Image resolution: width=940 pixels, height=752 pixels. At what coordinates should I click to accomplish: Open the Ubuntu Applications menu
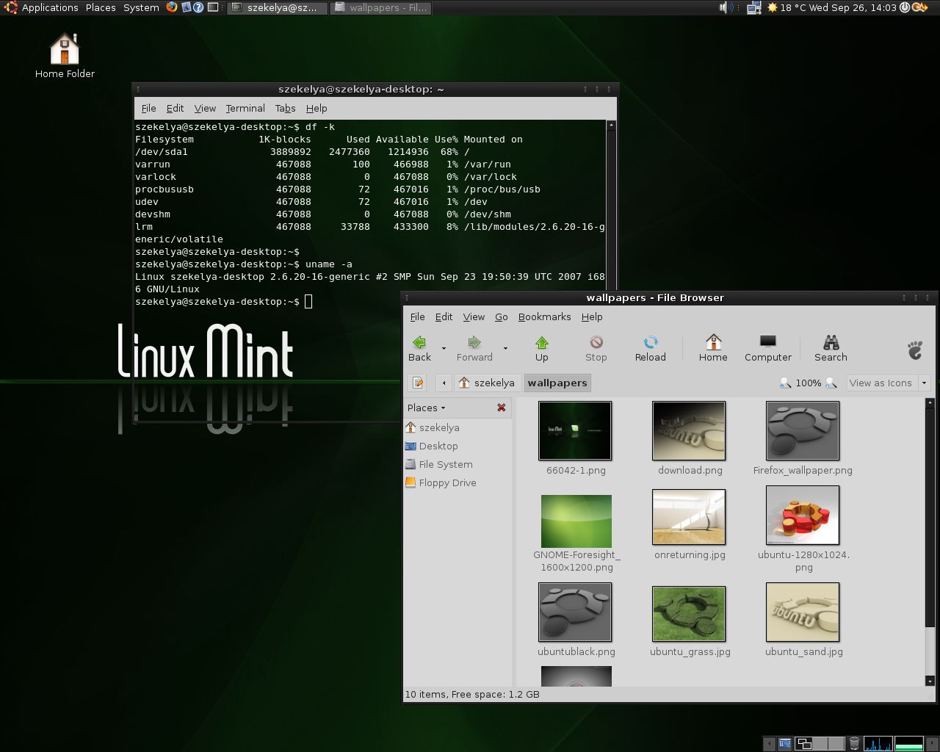[x=42, y=7]
